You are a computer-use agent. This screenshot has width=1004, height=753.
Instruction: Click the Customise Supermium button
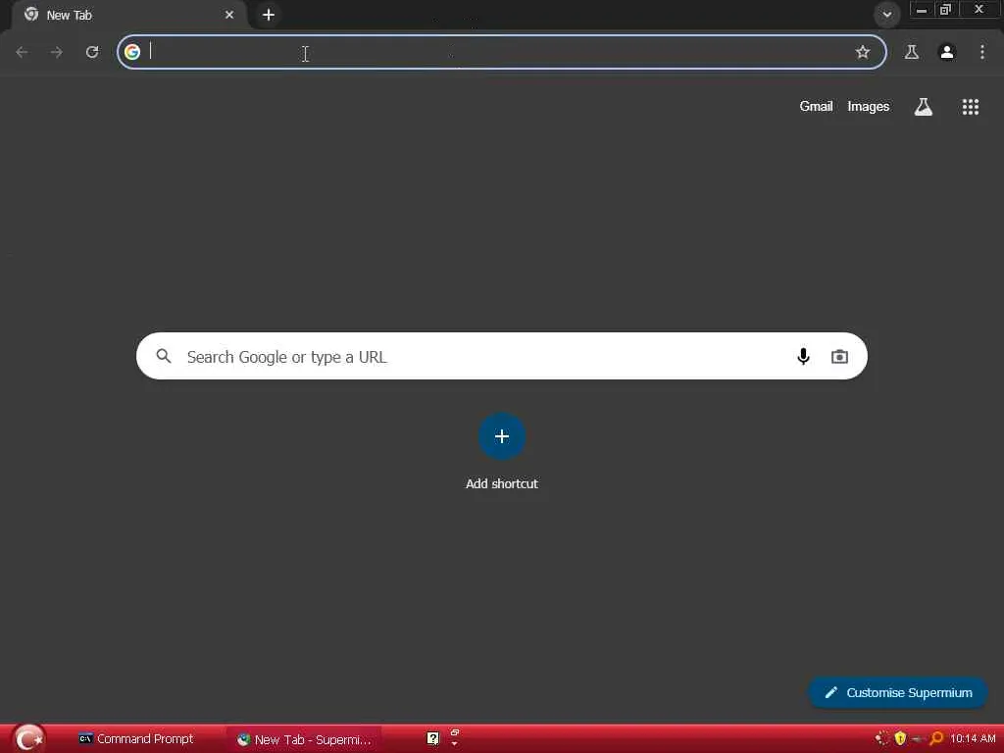[x=898, y=692]
